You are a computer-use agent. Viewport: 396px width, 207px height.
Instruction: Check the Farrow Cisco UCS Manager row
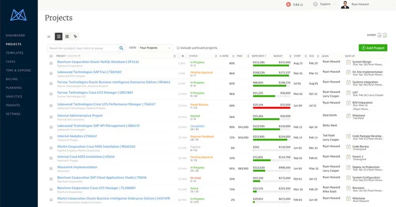tap(51, 94)
